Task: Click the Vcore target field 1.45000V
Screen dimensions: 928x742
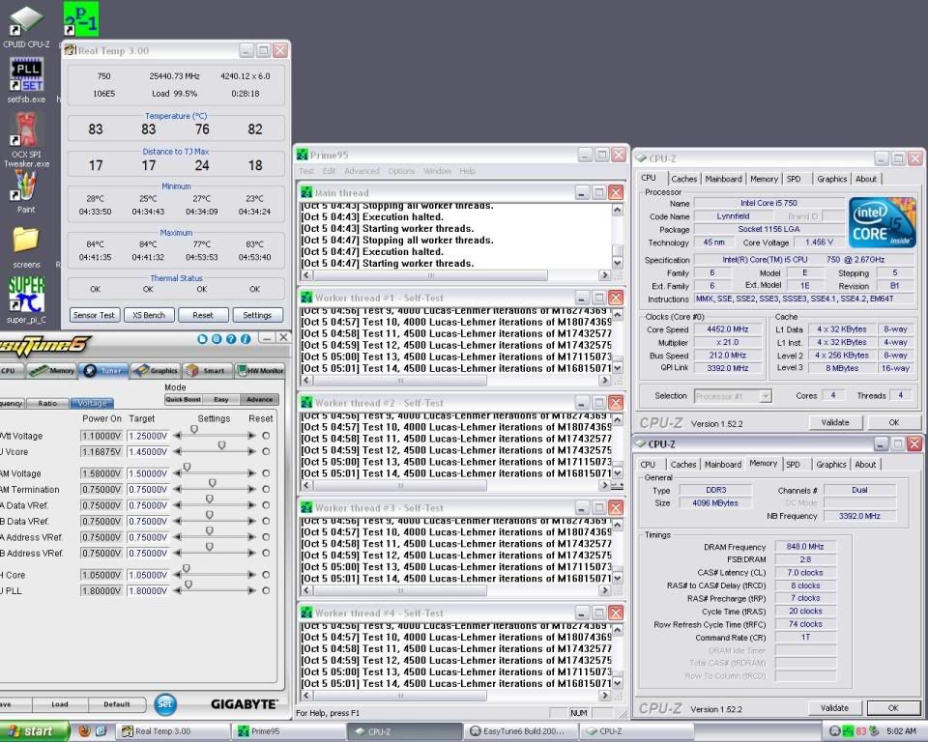Action: tap(148, 452)
